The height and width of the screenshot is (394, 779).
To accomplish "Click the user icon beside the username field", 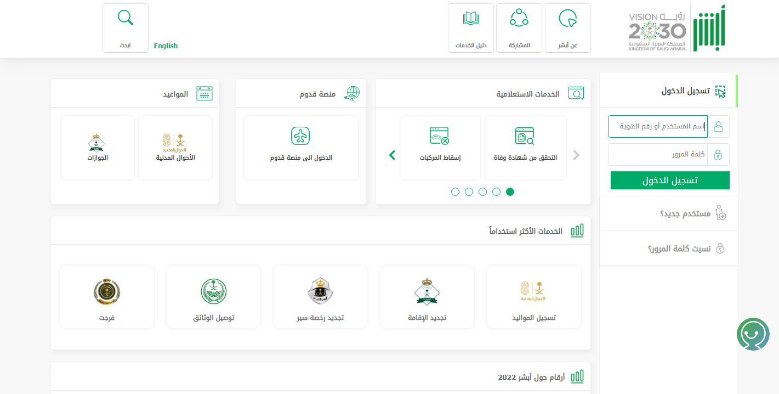I will 719,126.
